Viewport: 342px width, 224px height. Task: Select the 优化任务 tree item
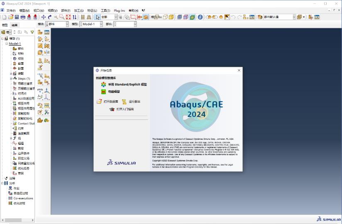pos(24,168)
